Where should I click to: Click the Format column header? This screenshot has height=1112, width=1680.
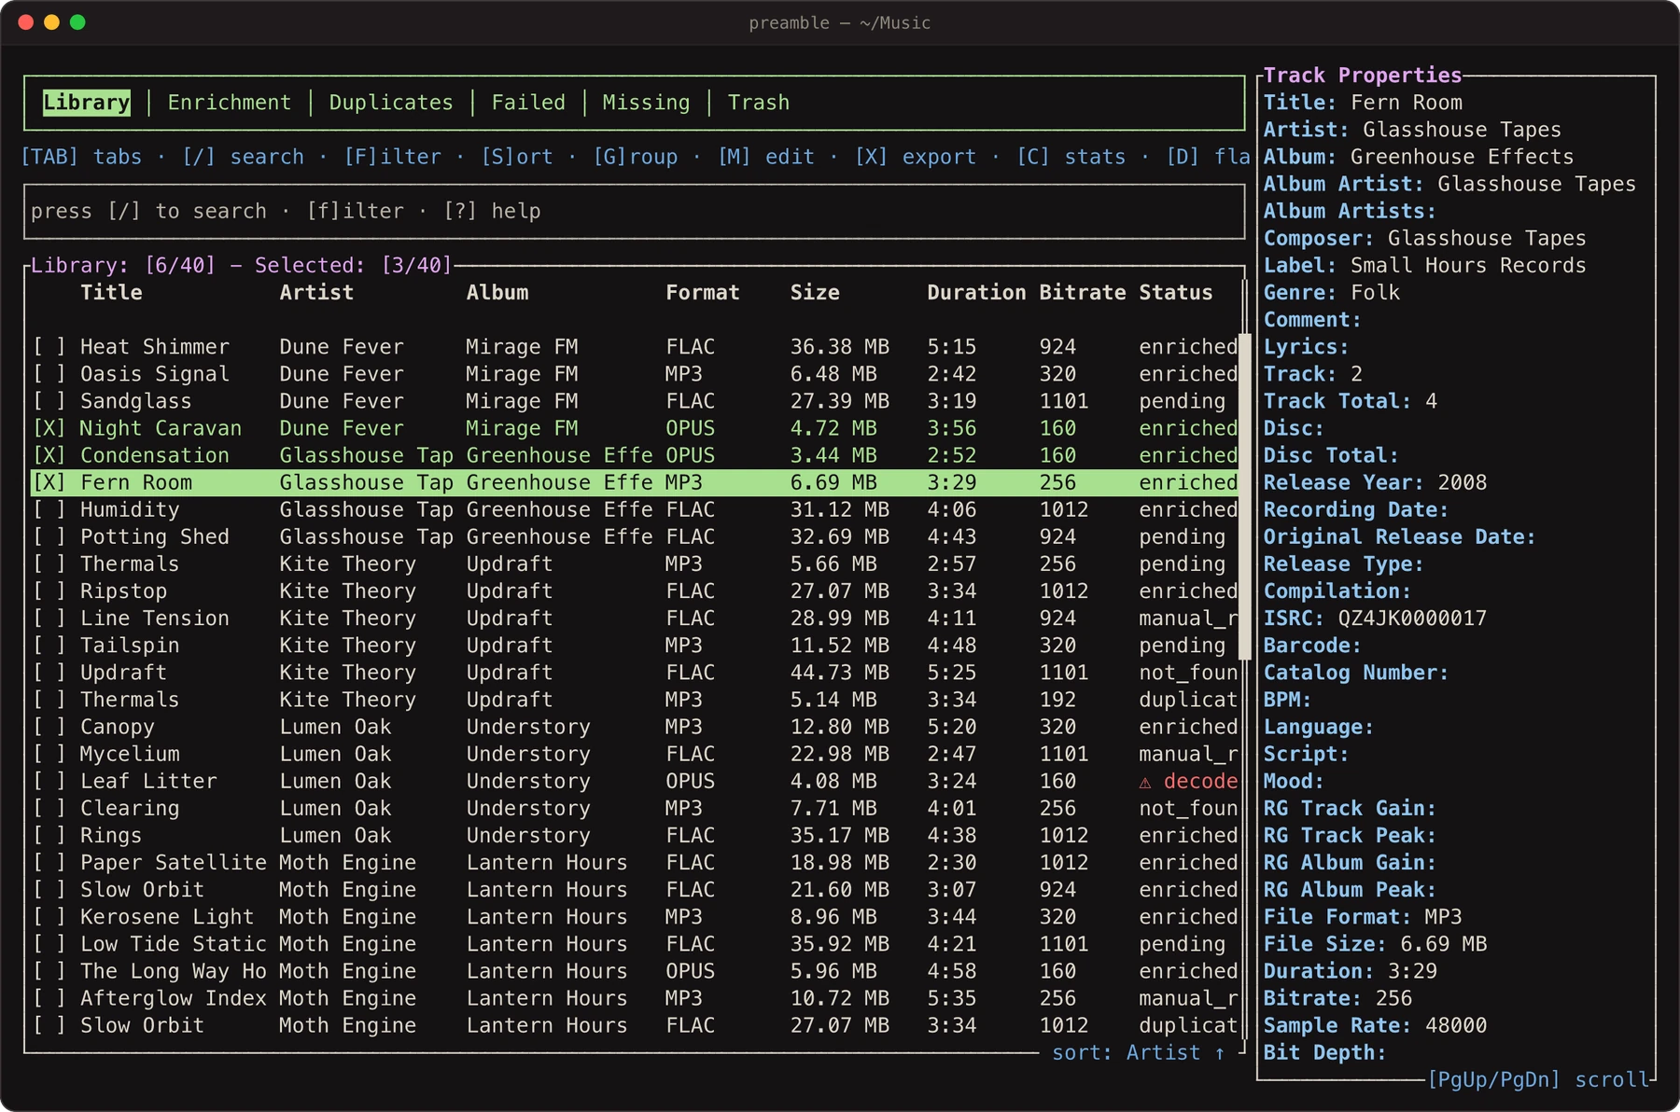(x=703, y=293)
